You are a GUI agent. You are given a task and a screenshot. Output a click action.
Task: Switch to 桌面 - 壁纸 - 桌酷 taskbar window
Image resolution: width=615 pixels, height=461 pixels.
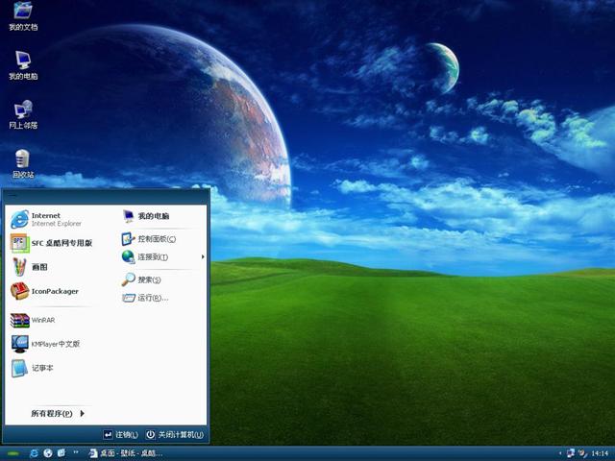[126, 453]
